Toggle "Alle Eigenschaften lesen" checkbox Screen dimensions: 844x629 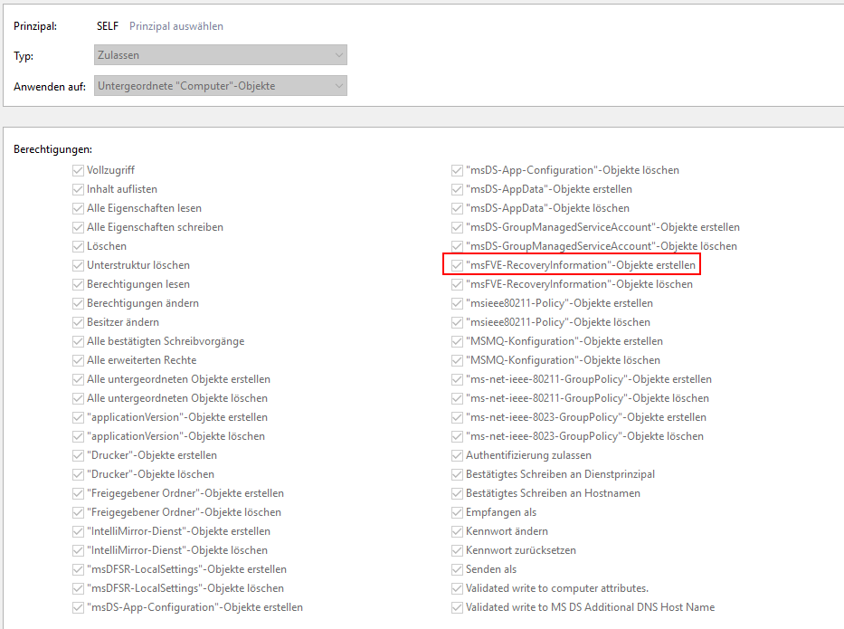pyautogui.click(x=78, y=208)
